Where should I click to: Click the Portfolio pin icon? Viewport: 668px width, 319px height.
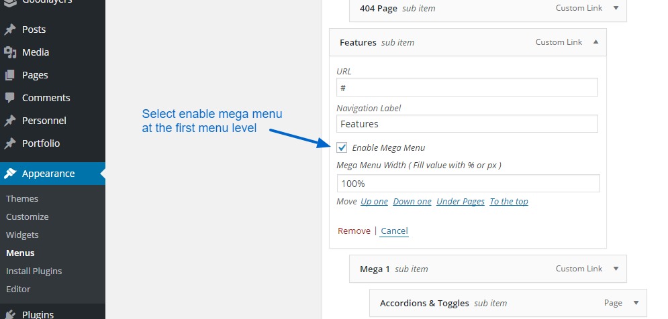[x=10, y=143]
